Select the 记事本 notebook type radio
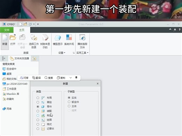Image resolution: width=182 pixels, height=136 pixels. [x=38, y=129]
